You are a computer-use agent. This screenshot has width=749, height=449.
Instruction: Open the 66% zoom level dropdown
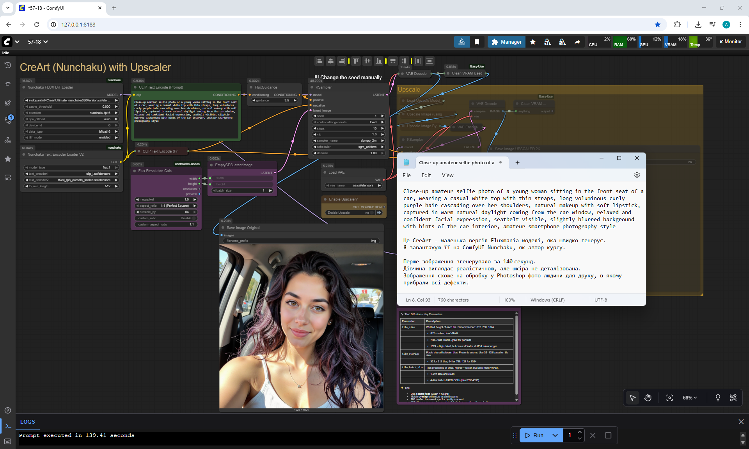(x=690, y=398)
